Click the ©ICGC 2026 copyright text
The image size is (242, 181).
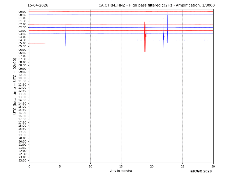point(201,171)
